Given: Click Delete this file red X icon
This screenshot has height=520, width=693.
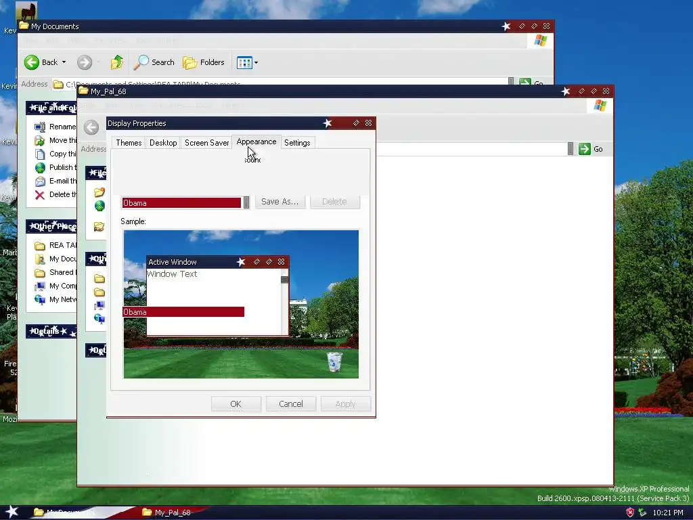Looking at the screenshot, I should [40, 194].
